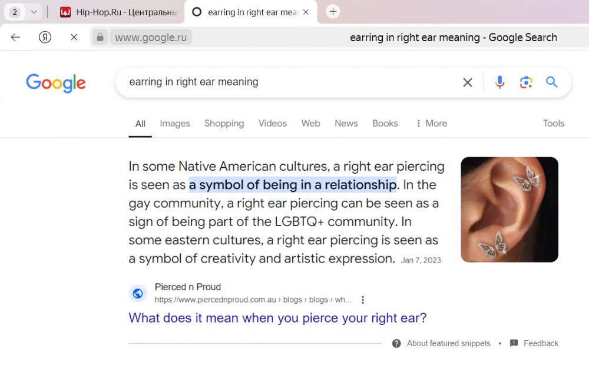Open the News results tab

(x=346, y=123)
